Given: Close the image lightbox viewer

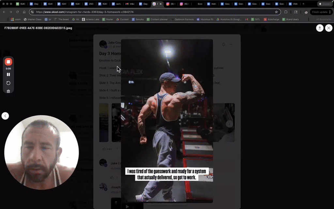Looking at the screenshot, I should point(329,28).
